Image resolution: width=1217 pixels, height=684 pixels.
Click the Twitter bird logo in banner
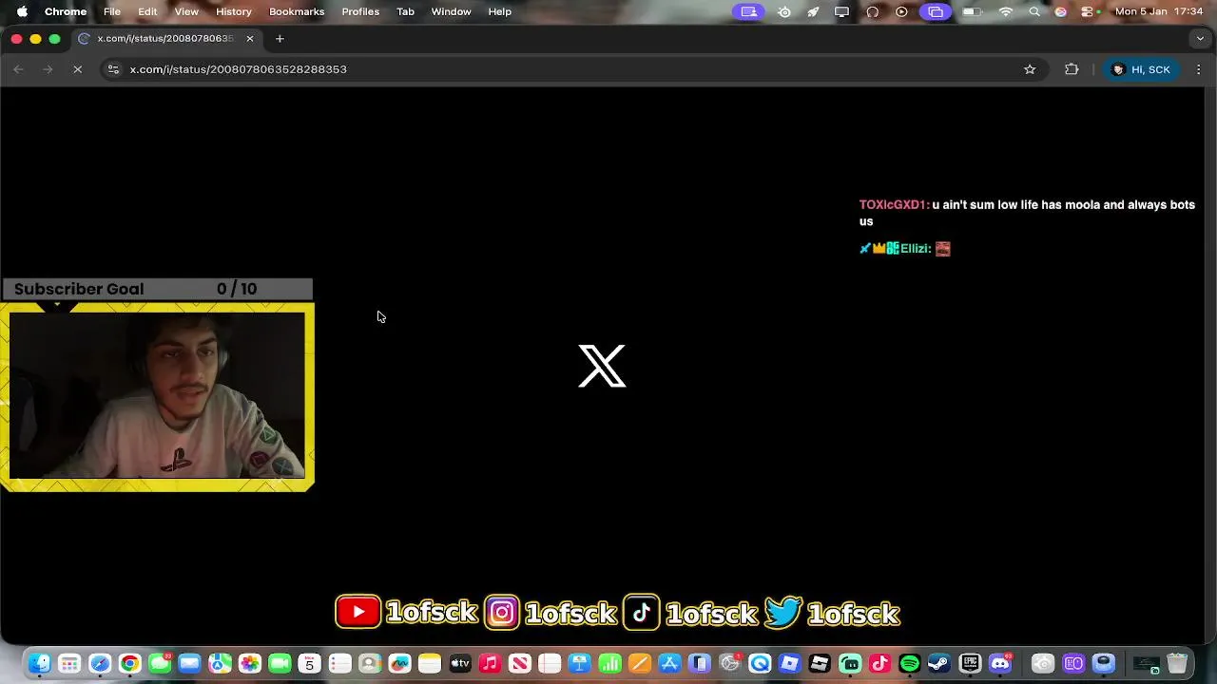(782, 613)
